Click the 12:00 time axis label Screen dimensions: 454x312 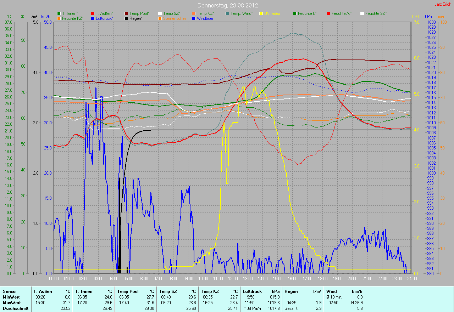[233, 279]
